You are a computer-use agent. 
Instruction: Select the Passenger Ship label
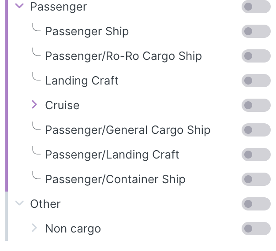click(x=87, y=32)
